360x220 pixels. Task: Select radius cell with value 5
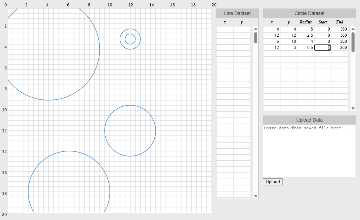coord(306,29)
